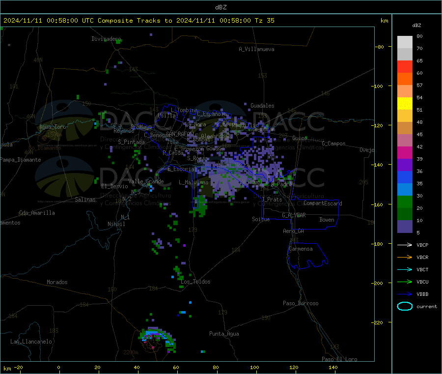
Task: Pick the light gray 80–70 dBZ swatch
Action: [x=405, y=42]
